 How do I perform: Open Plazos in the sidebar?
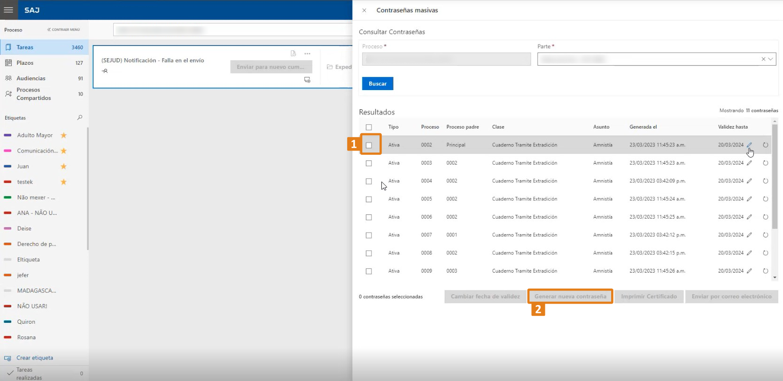[x=44, y=63]
